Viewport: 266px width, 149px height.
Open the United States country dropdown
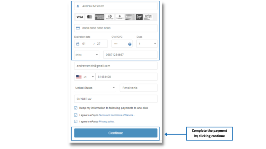click(95, 88)
